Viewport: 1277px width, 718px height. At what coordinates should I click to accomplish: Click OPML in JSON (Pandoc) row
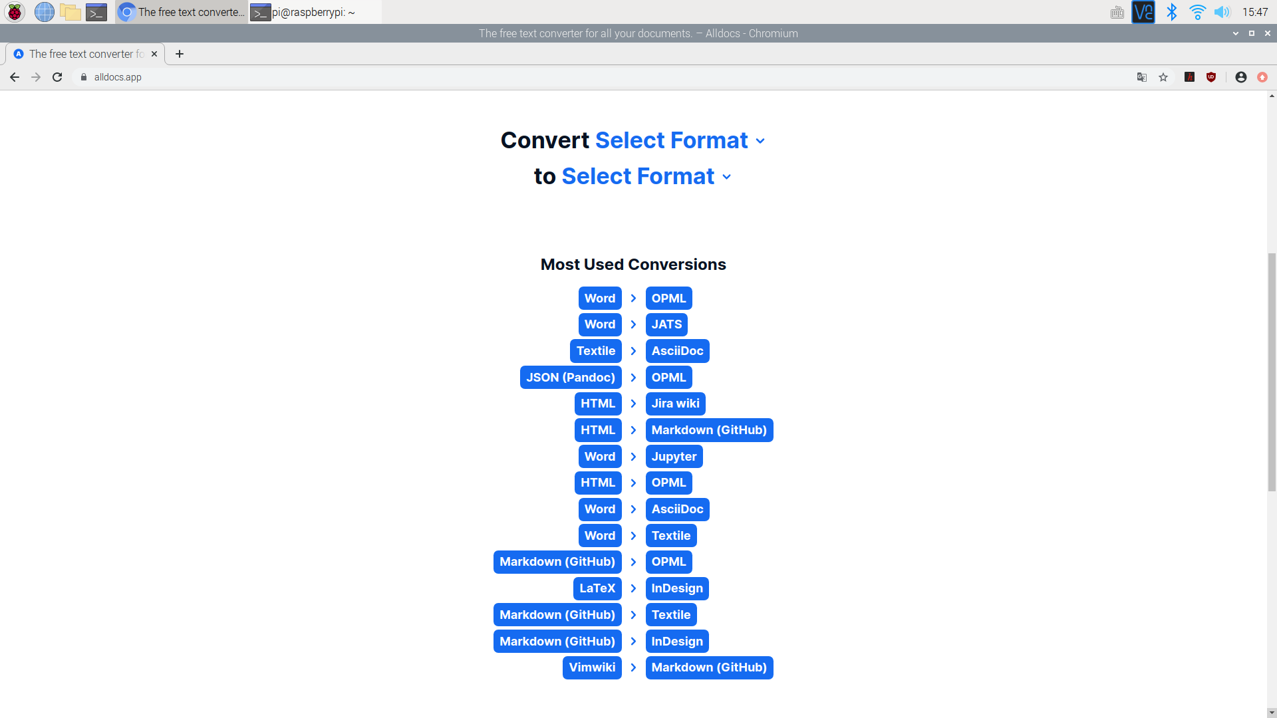(x=668, y=378)
